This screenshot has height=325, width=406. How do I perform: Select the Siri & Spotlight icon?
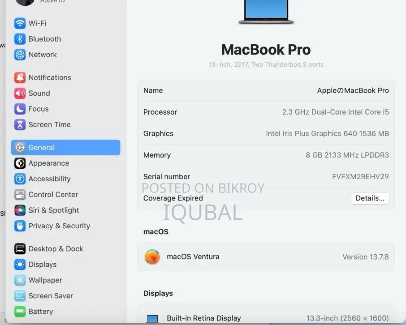pos(20,210)
